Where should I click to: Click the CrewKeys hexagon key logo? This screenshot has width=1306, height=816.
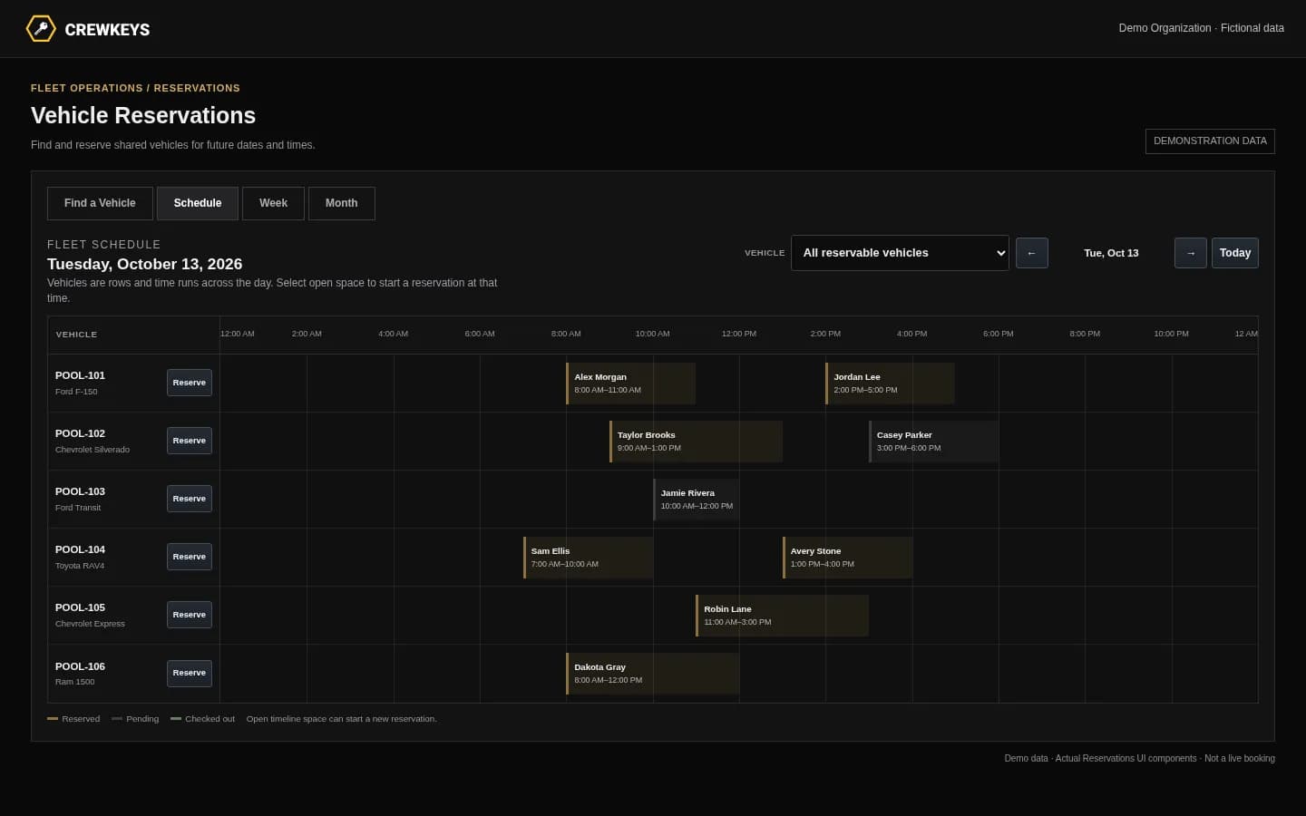(x=41, y=29)
